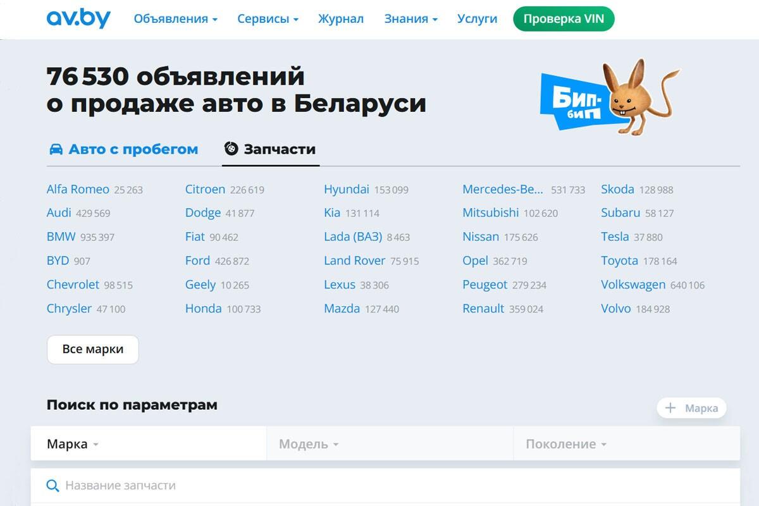Click the av.by logo
Screen dimensions: 759x506
point(78,19)
